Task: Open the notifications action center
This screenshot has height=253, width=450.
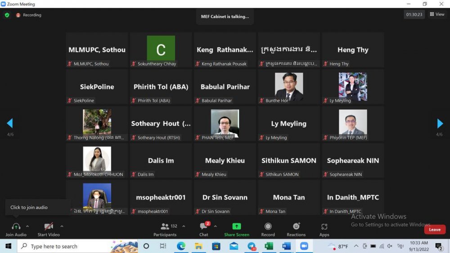Action: 439,246
